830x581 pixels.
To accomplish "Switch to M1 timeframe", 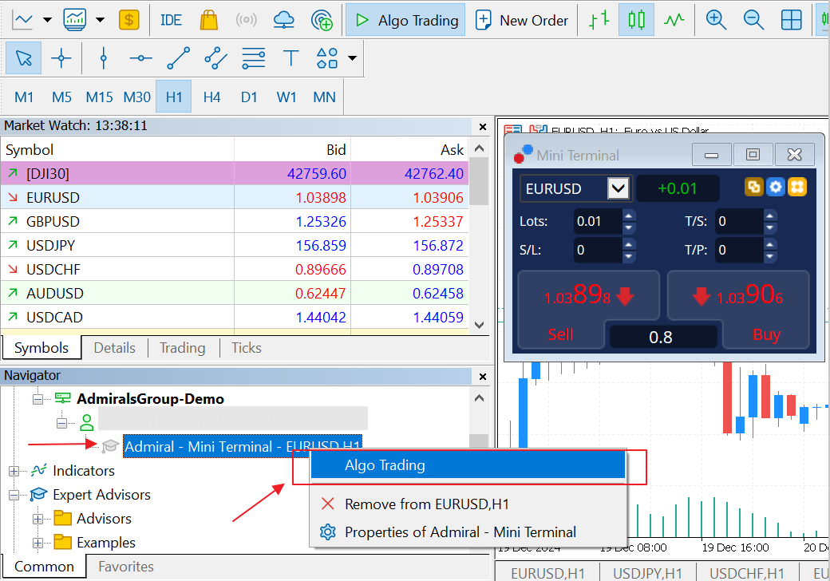I will (24, 97).
